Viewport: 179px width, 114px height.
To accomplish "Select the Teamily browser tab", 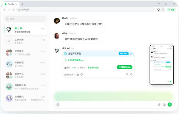I will (11, 4).
